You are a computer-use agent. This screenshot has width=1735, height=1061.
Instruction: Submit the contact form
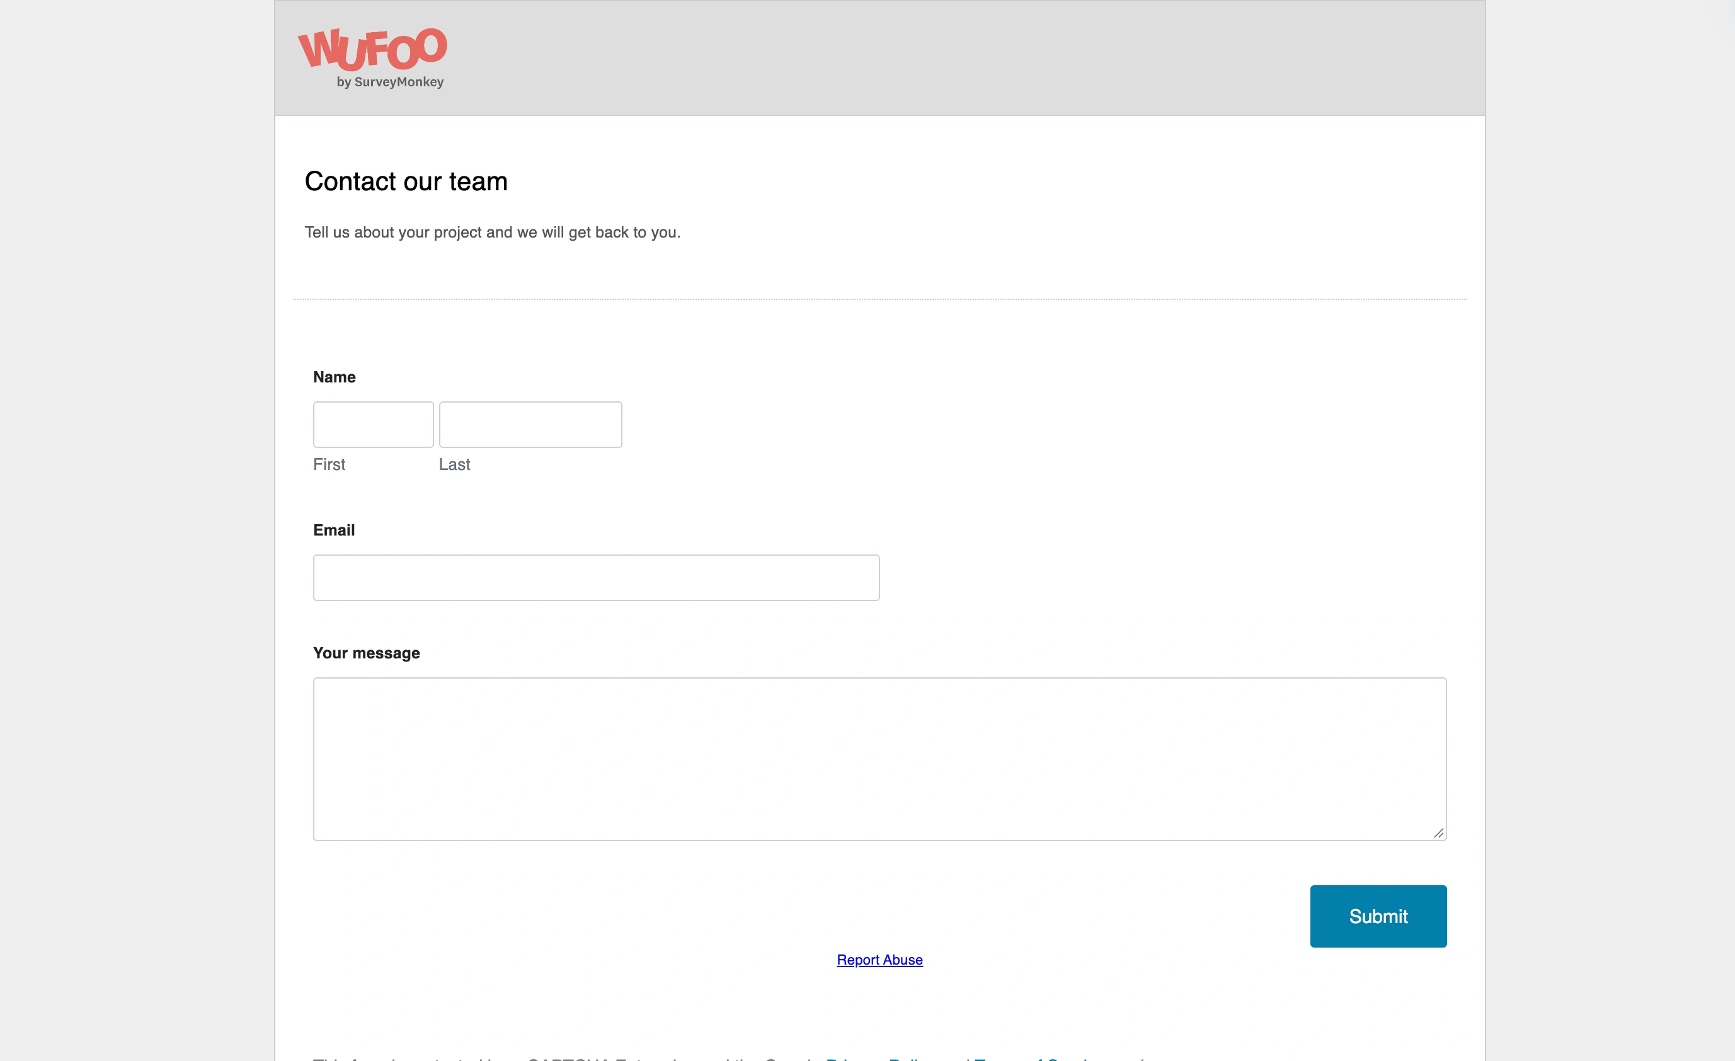(x=1378, y=916)
